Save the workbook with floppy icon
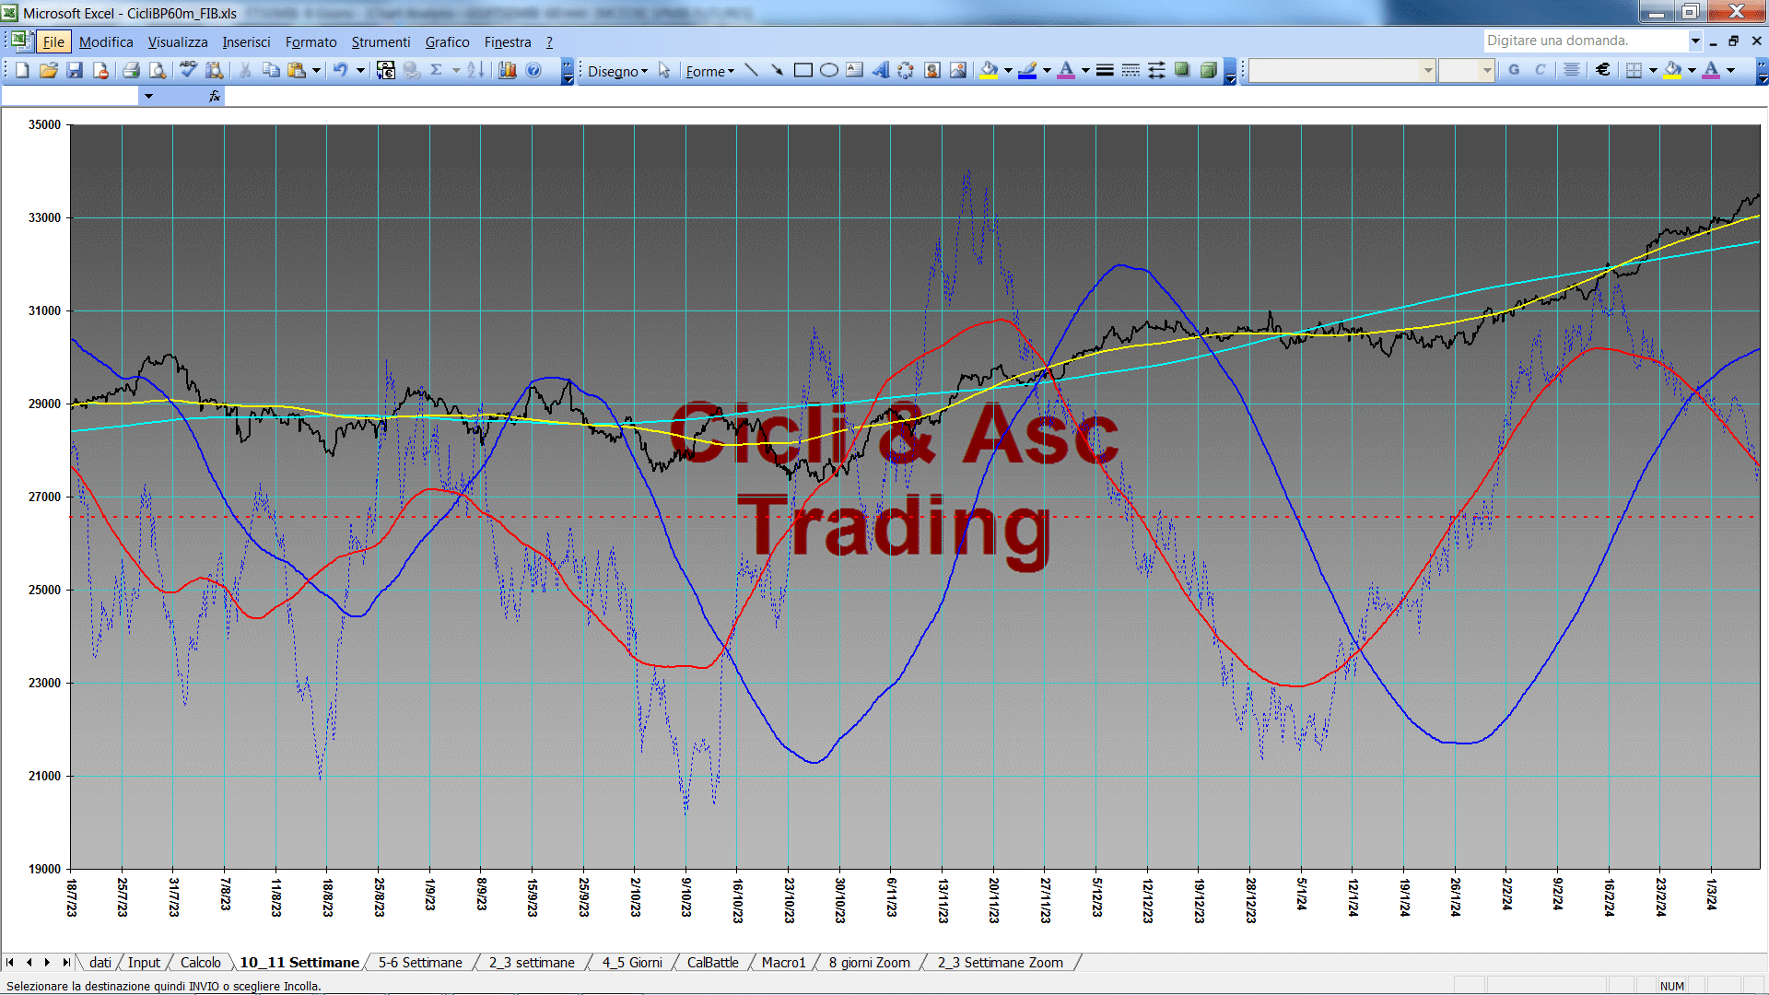 pyautogui.click(x=75, y=70)
